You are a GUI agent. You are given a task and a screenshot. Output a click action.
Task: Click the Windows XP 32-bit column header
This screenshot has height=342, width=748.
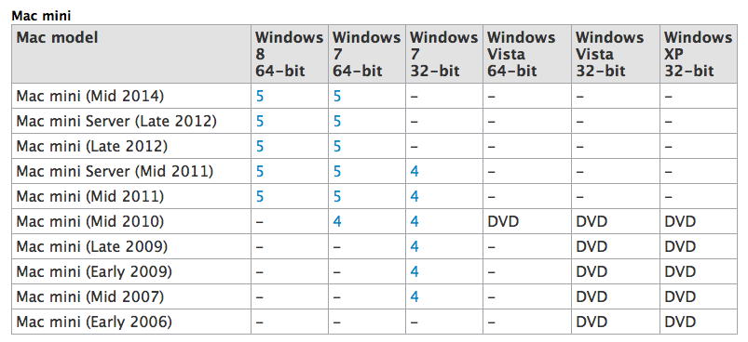click(x=698, y=54)
